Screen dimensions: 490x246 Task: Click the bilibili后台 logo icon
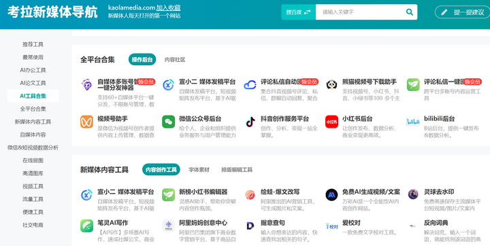(x=413, y=122)
